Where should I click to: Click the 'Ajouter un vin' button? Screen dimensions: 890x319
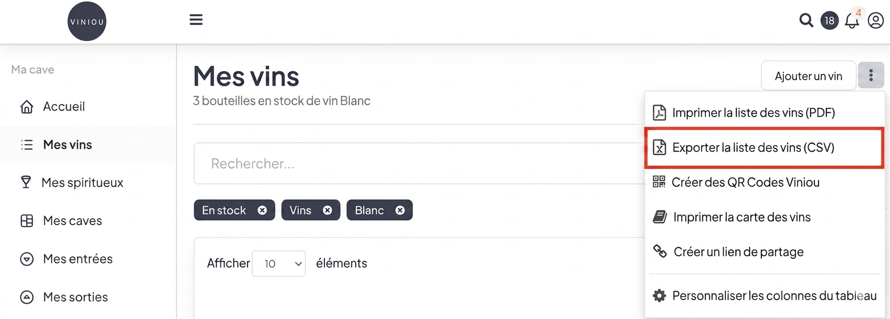(808, 75)
